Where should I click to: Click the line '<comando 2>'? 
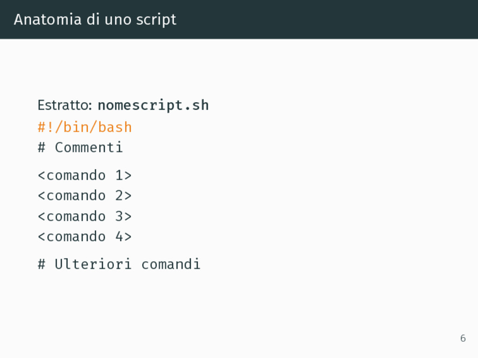[85, 195]
